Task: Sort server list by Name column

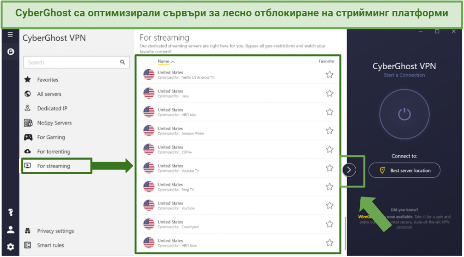Action: [x=166, y=62]
